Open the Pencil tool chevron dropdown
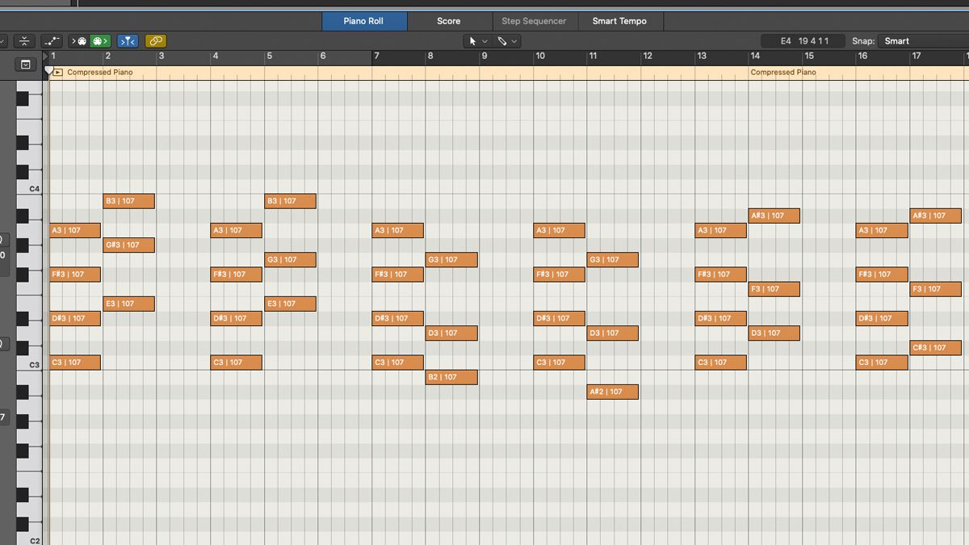 (514, 40)
